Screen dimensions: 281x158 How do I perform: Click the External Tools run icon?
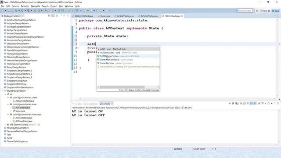click(x=28, y=11)
